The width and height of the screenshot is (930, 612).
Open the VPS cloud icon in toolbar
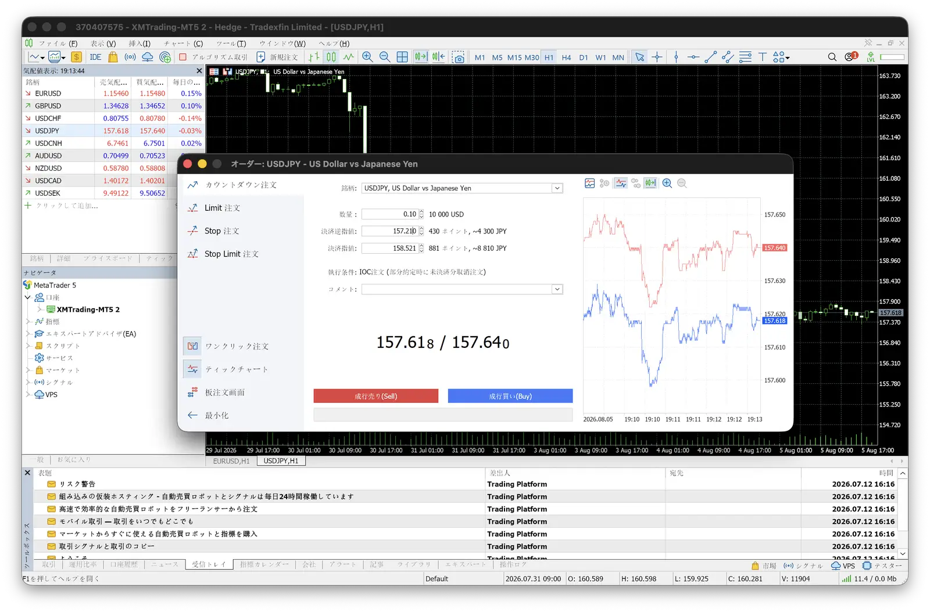(148, 57)
